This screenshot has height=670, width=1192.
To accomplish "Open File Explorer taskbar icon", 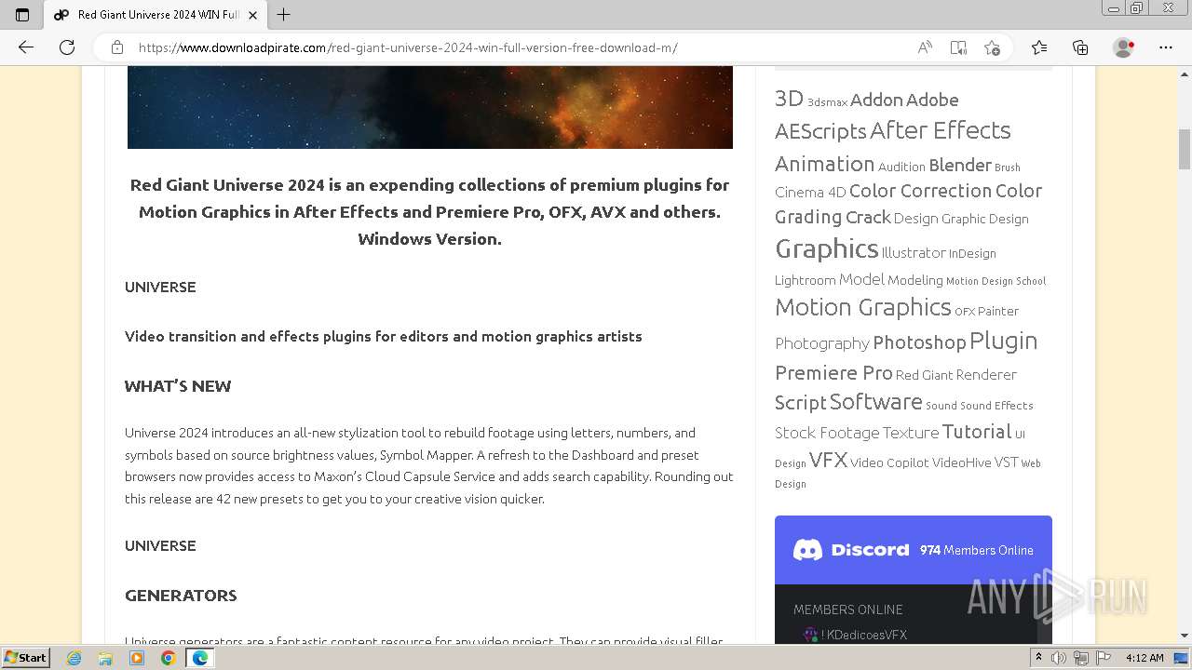I will 105,658.
